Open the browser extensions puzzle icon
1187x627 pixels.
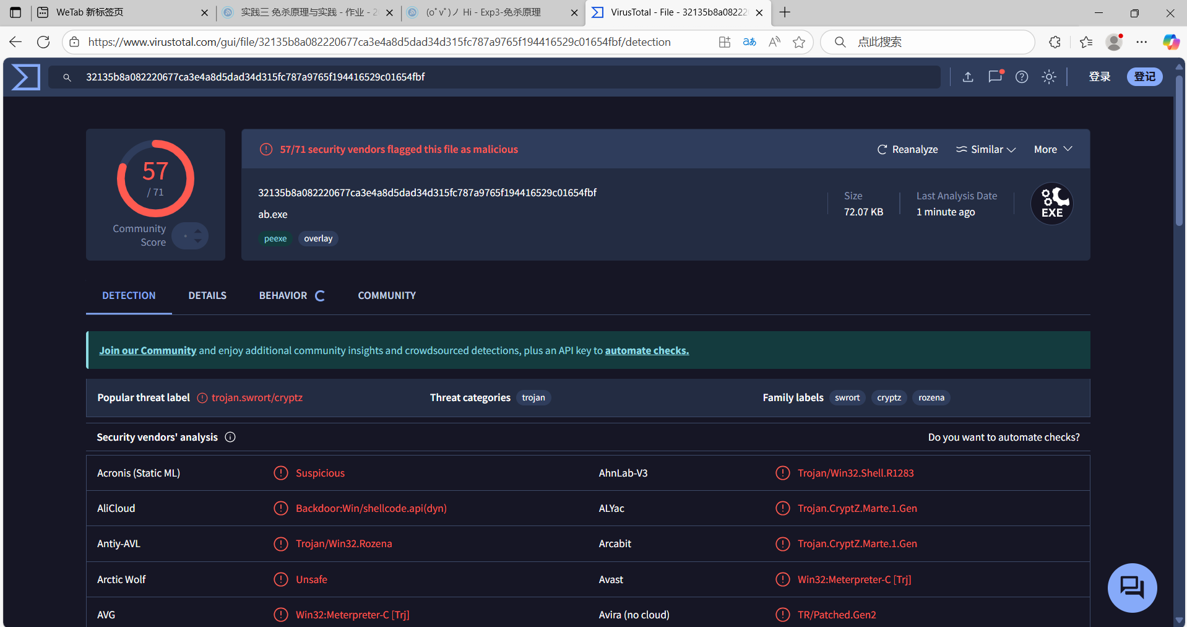pos(1055,42)
